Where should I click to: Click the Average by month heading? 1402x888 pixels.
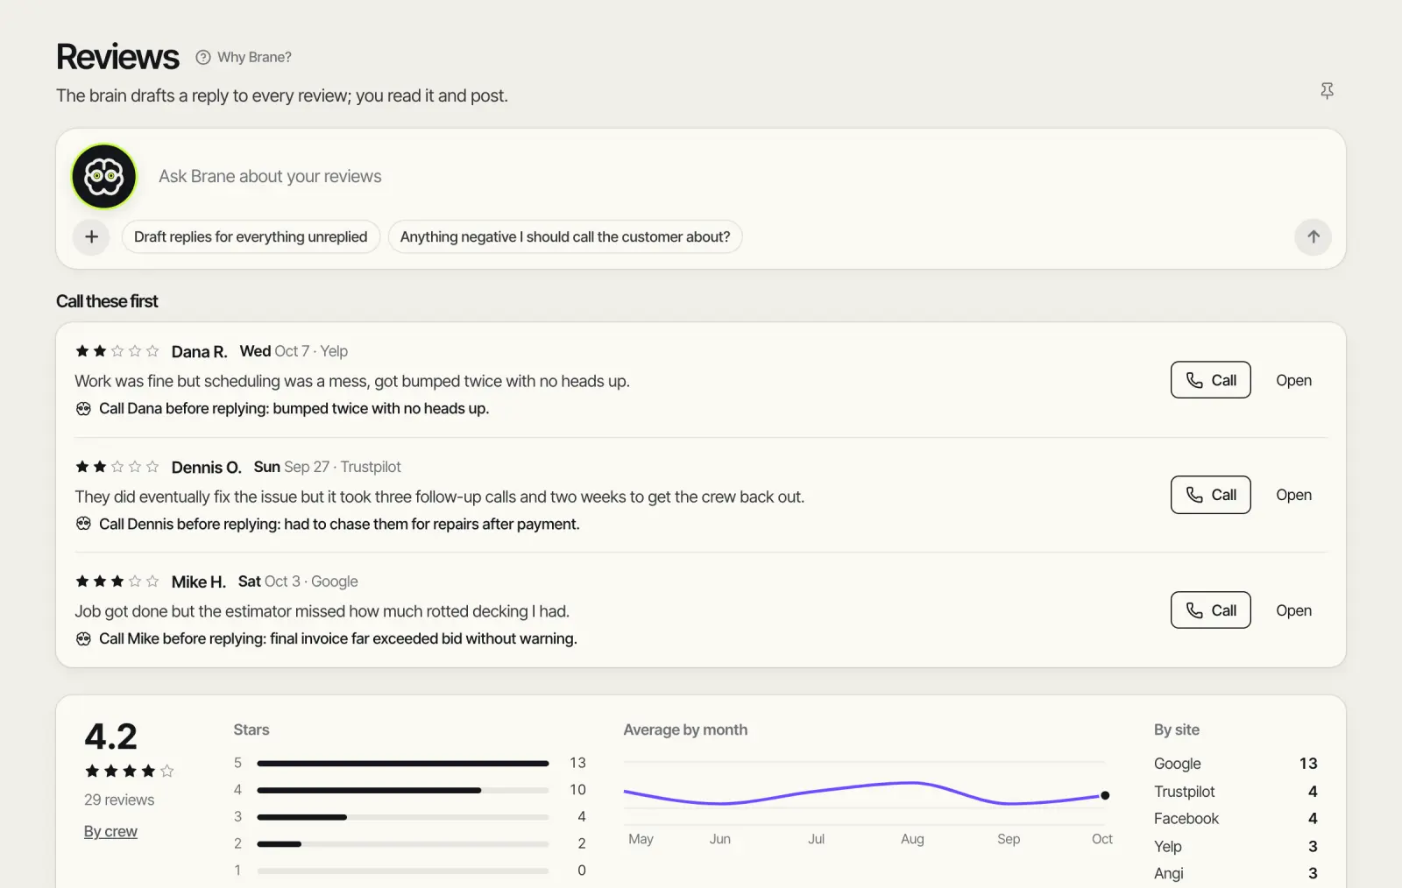(685, 729)
